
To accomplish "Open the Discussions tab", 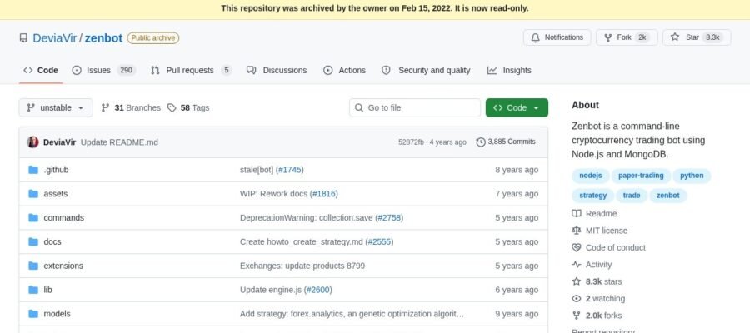I will point(277,70).
